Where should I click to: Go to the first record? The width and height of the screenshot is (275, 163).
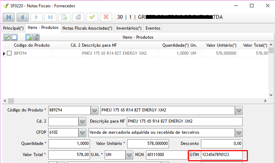(9, 17)
